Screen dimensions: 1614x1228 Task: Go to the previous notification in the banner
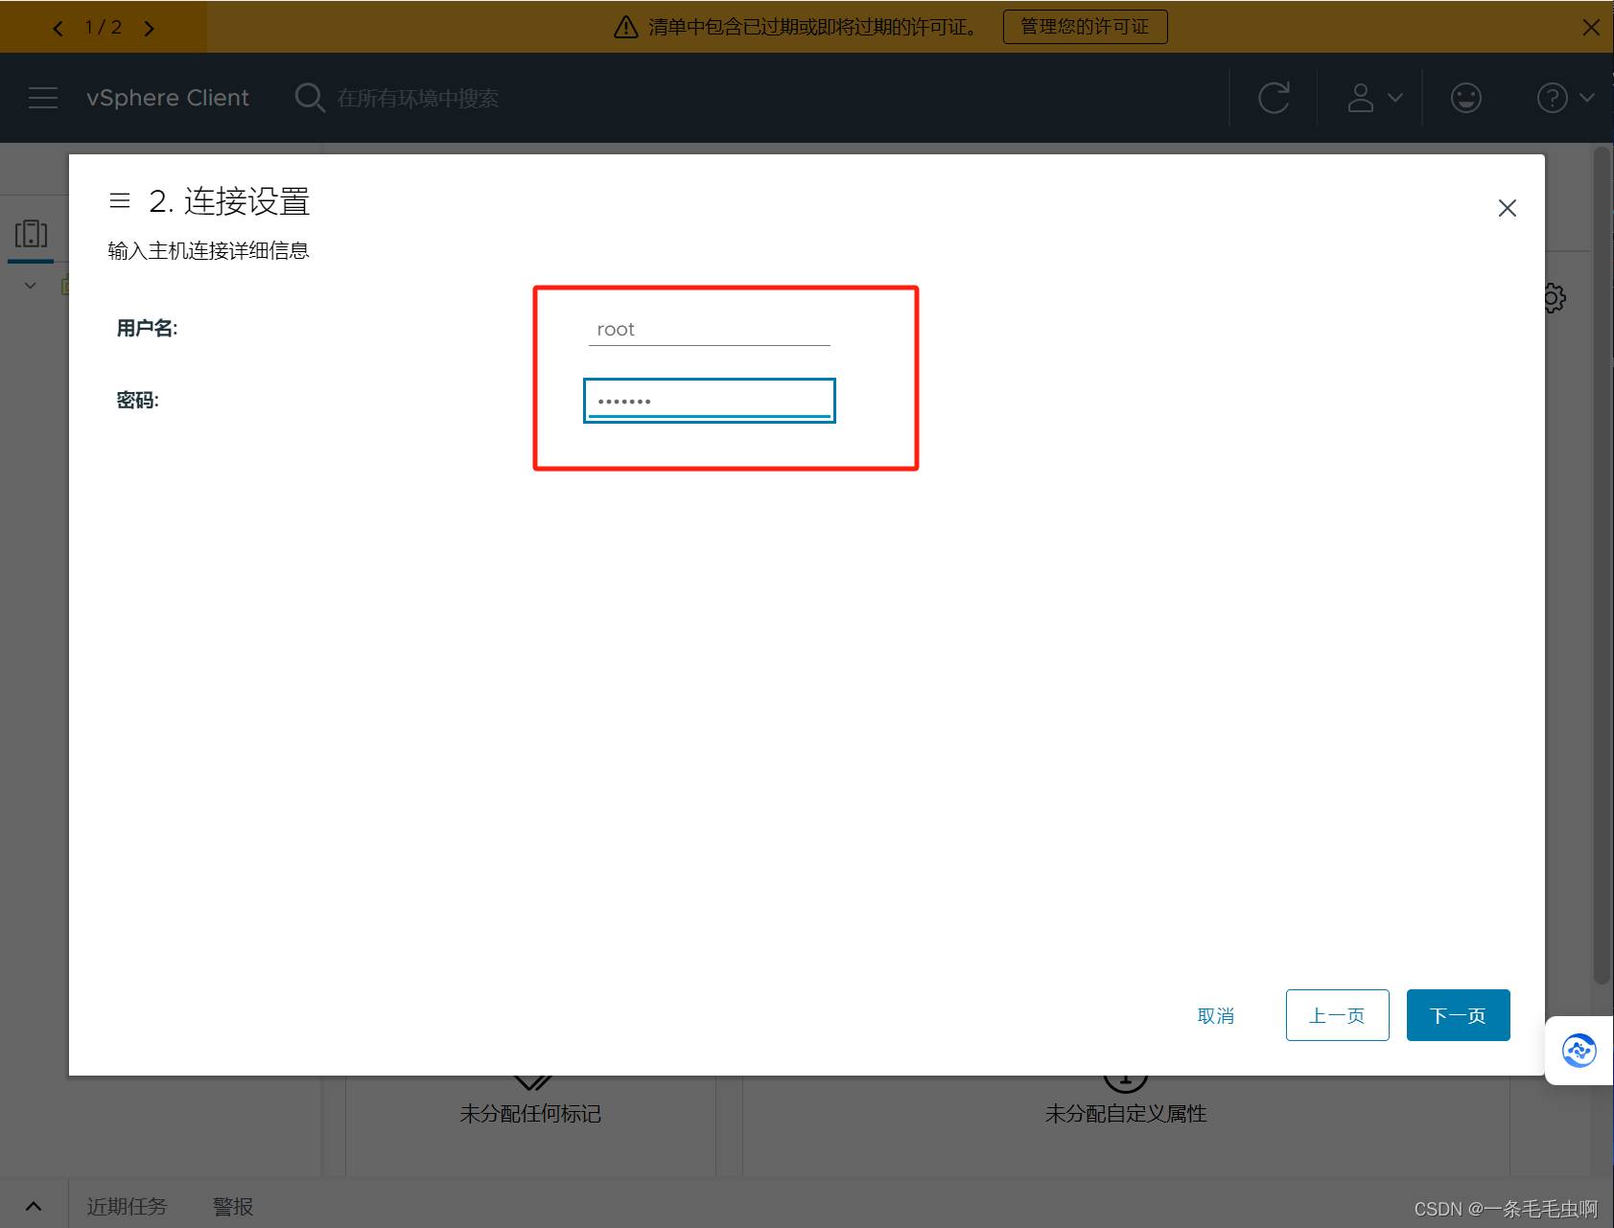(58, 28)
